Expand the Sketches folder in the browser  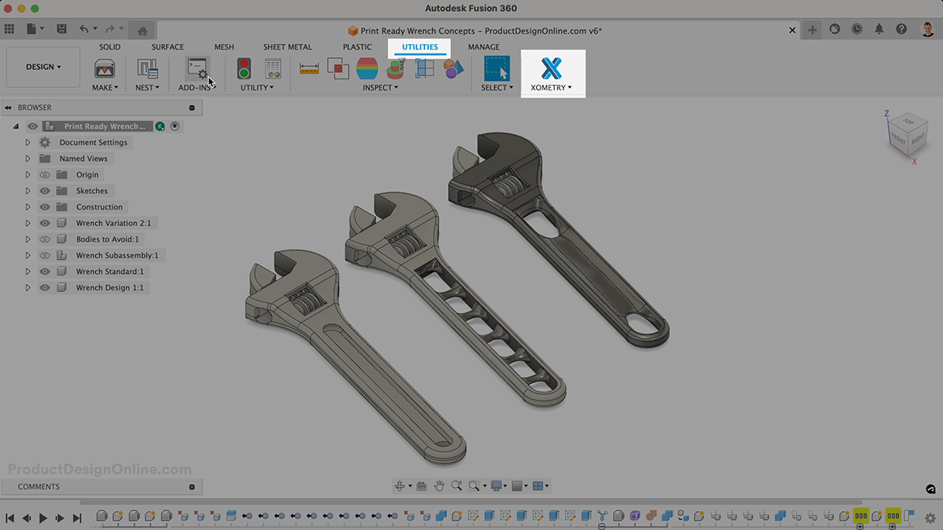(28, 190)
